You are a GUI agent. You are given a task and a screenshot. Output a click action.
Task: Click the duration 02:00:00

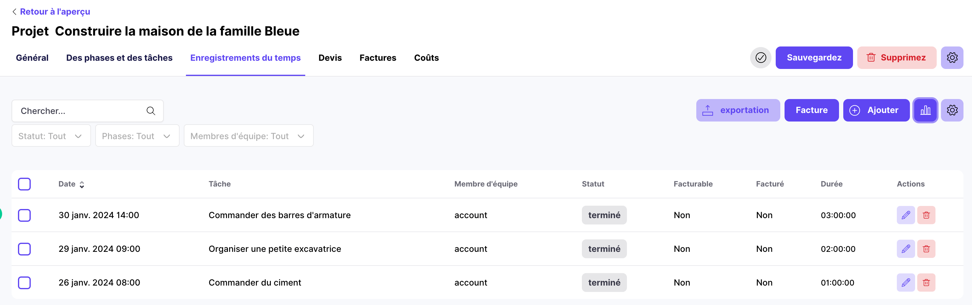click(838, 249)
